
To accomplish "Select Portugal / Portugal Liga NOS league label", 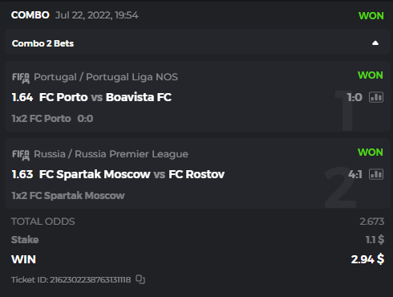I will (x=106, y=77).
